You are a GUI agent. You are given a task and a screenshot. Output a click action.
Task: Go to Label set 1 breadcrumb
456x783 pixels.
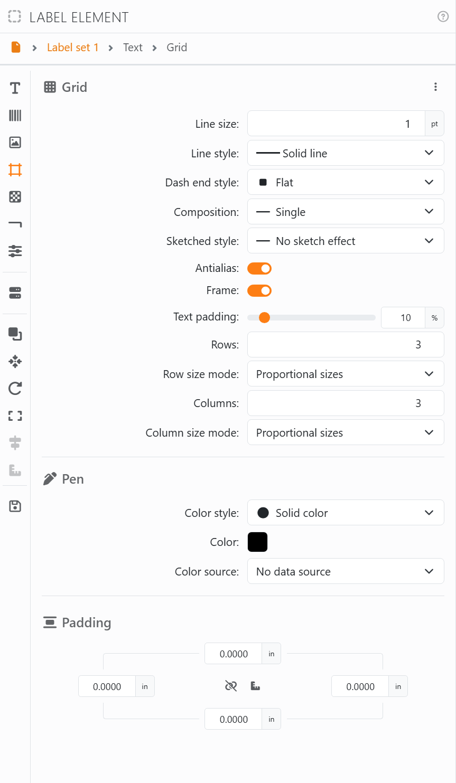coord(73,48)
